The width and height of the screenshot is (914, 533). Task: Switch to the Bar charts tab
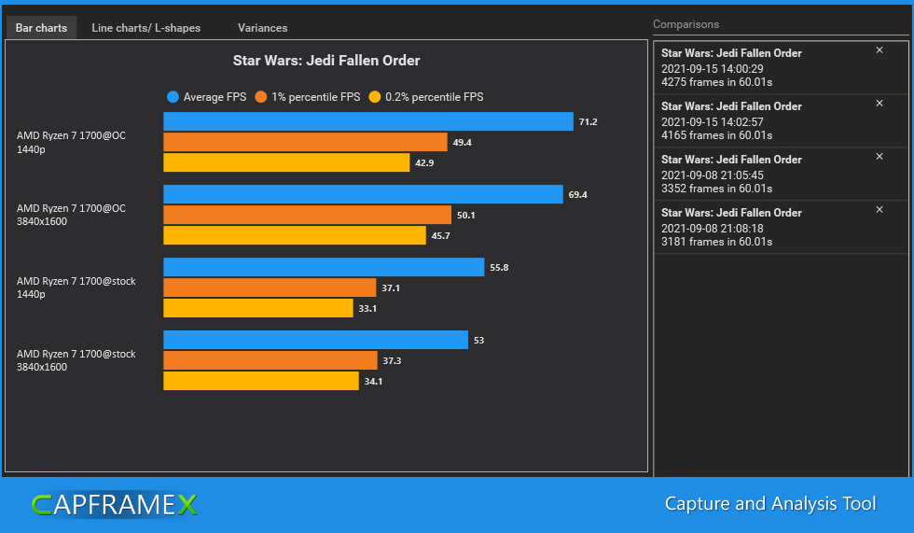(x=41, y=27)
